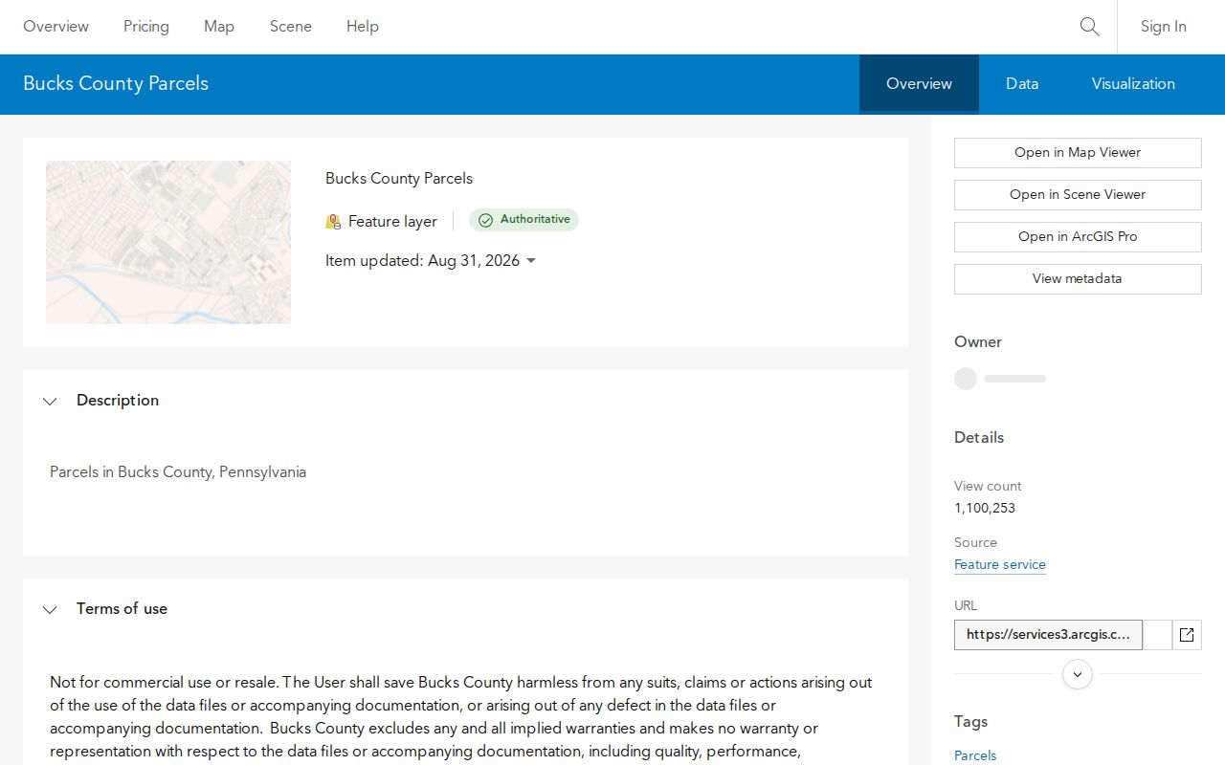Click the Bucks County Parcels page title in banner
The height and width of the screenshot is (765, 1225).
pos(116,84)
